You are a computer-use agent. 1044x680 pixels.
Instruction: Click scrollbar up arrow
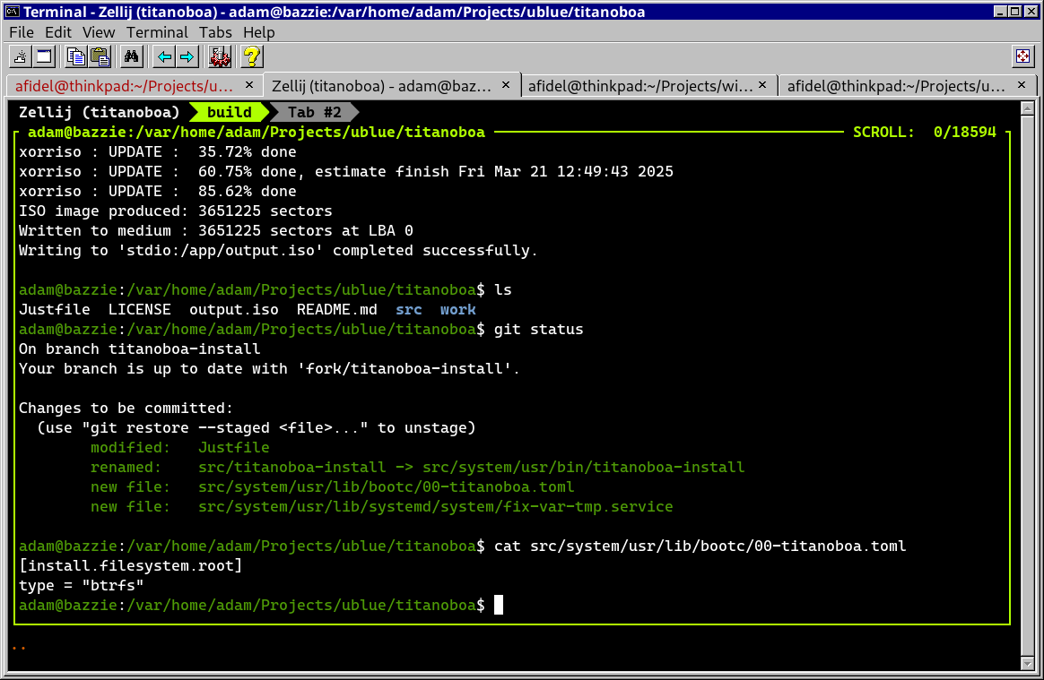tap(1027, 108)
